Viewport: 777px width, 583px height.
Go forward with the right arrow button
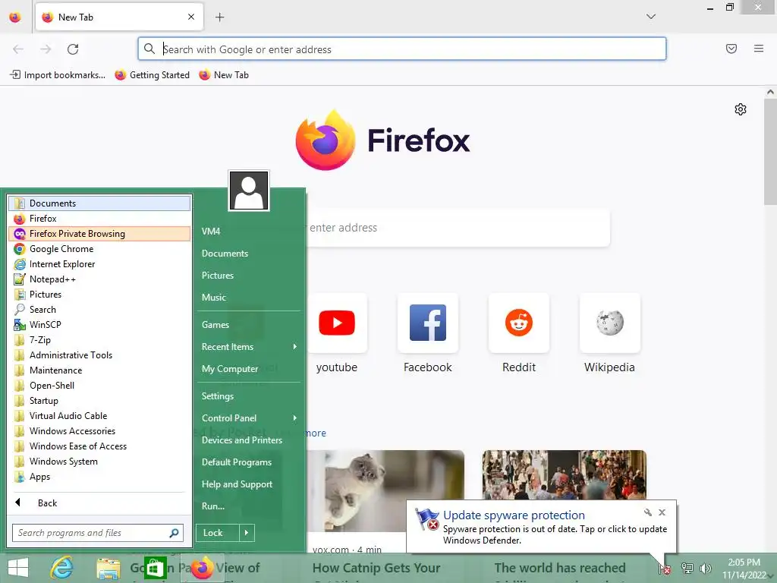[46, 49]
